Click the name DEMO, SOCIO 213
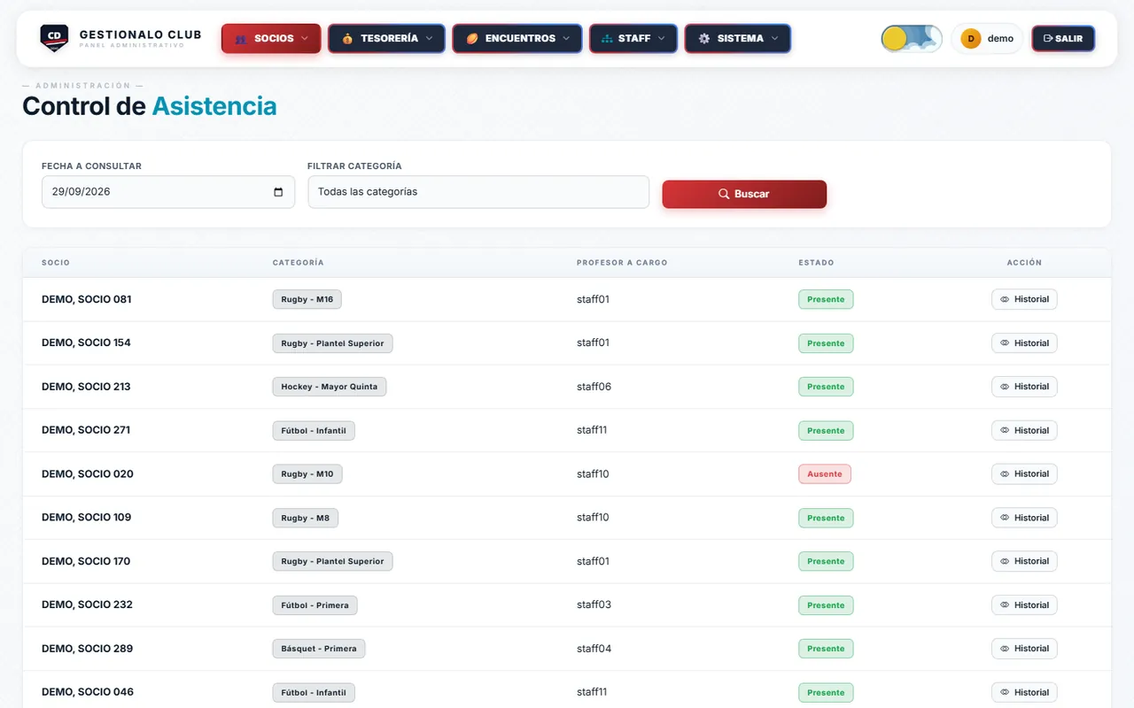The width and height of the screenshot is (1134, 708). (86, 387)
